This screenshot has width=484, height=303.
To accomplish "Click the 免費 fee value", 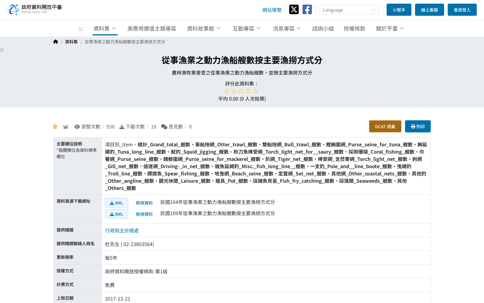I will (110, 285).
